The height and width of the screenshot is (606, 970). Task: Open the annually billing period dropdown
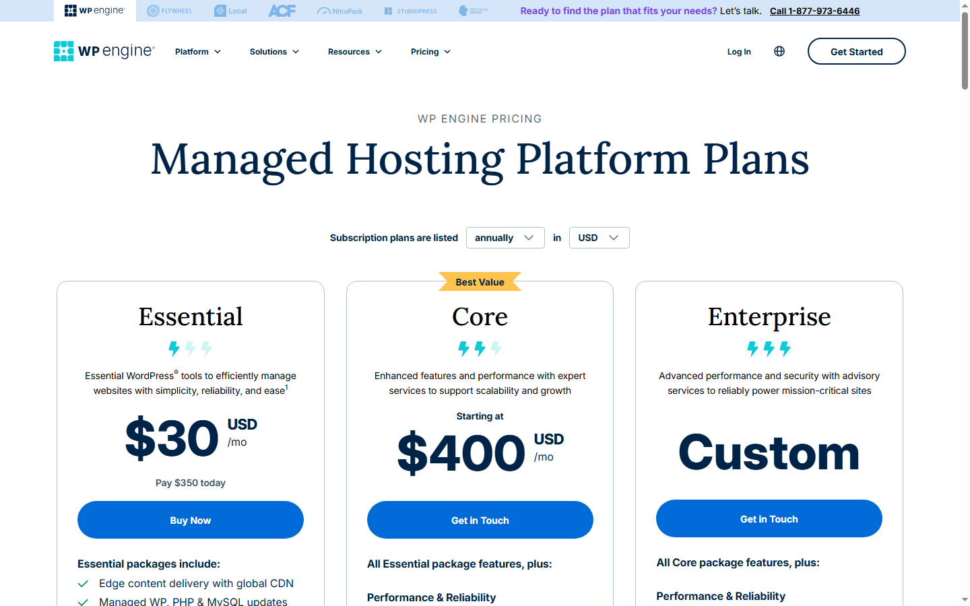point(505,238)
